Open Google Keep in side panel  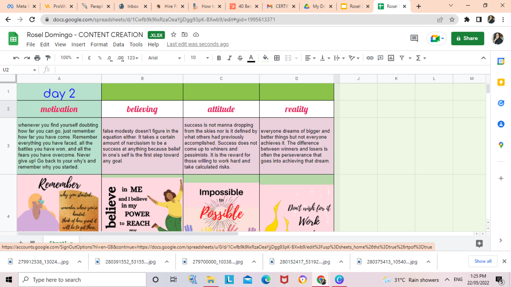pos(501,82)
